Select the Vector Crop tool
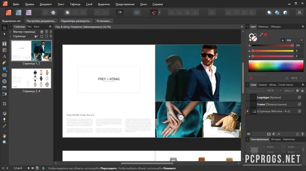Image resolution: width=306 pixels, height=171 pixels. 4,103
